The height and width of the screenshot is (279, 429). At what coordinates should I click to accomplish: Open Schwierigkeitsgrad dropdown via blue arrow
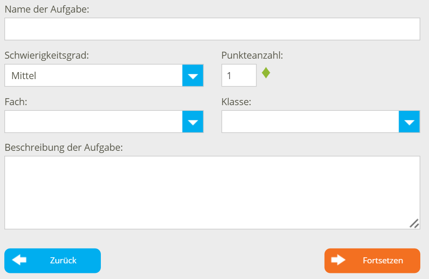(x=193, y=76)
